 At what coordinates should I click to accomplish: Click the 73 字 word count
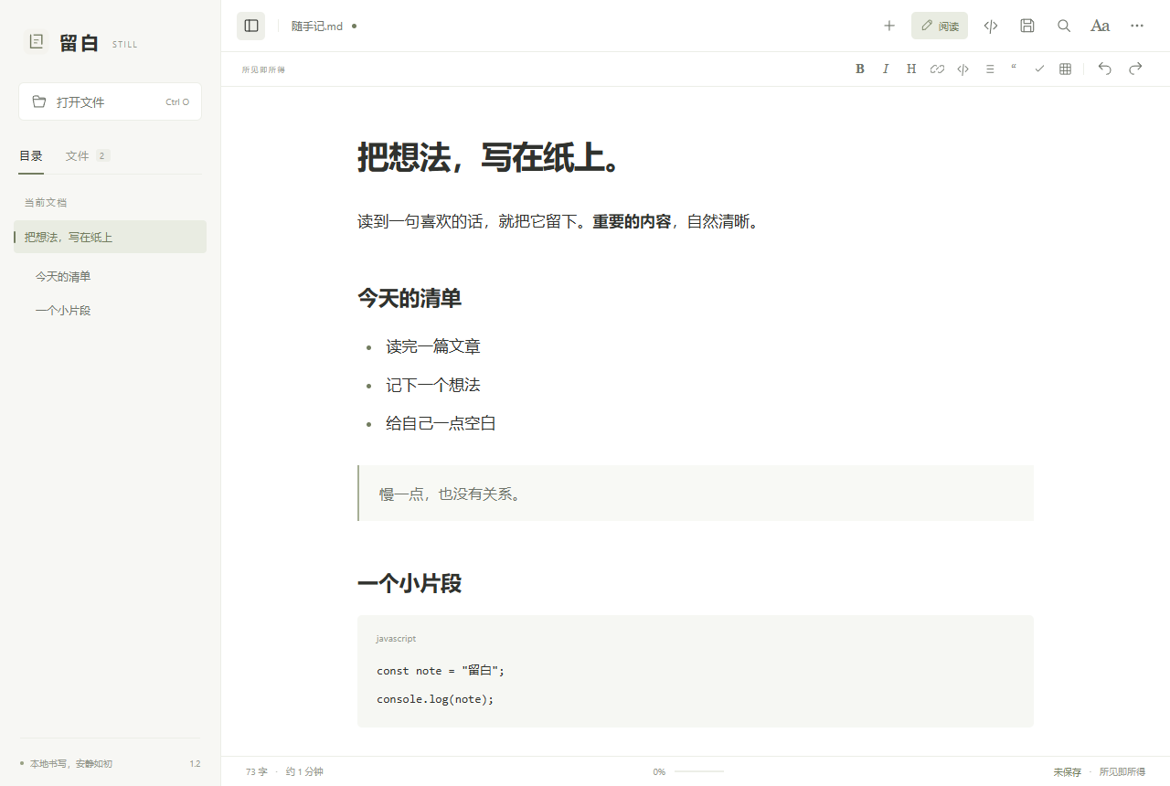pyautogui.click(x=257, y=772)
